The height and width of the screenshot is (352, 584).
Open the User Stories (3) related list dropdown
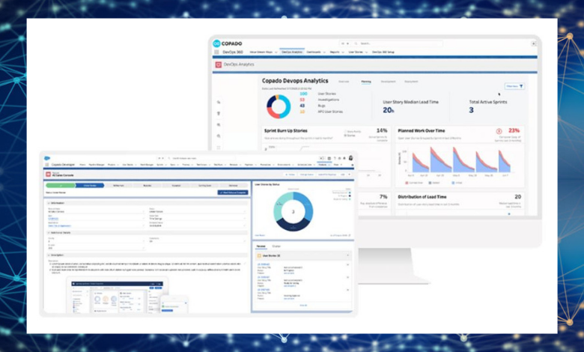pos(348,255)
